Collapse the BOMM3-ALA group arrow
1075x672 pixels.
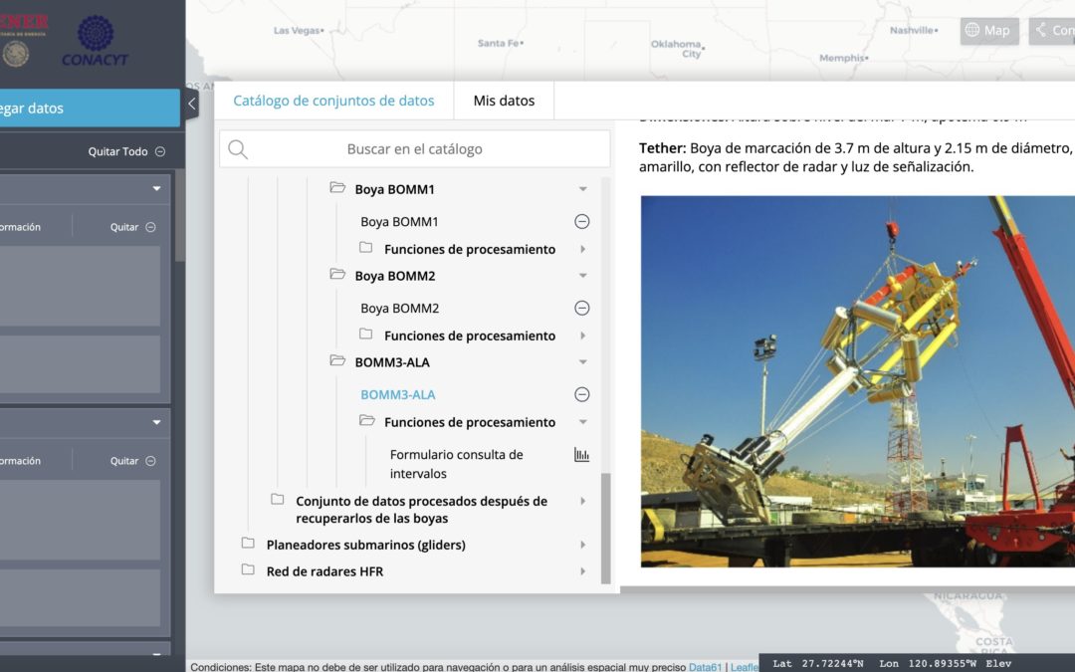click(x=582, y=362)
